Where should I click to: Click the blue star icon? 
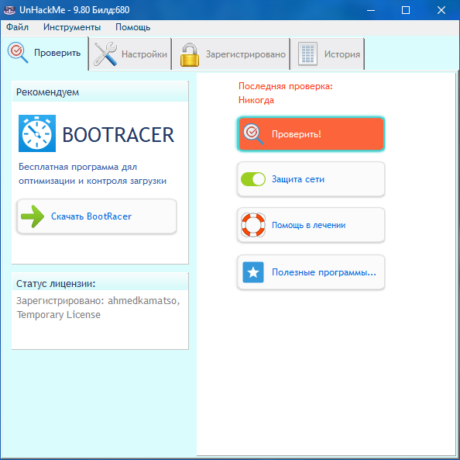coord(253,272)
